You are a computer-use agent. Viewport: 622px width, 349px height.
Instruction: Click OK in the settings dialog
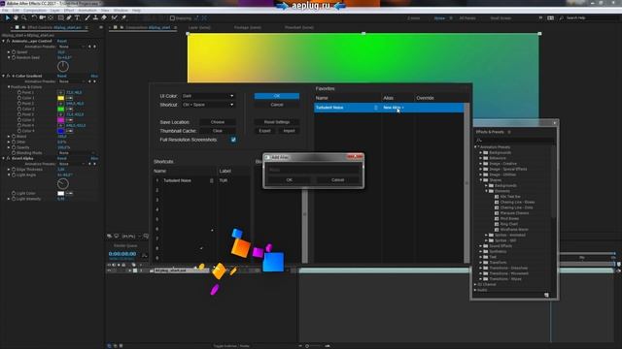click(277, 96)
